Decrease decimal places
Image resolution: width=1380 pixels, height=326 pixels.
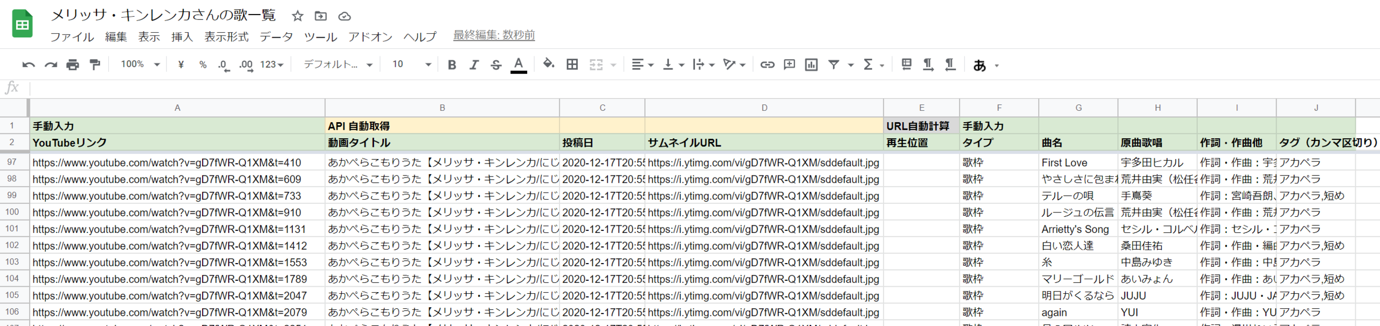tap(224, 65)
